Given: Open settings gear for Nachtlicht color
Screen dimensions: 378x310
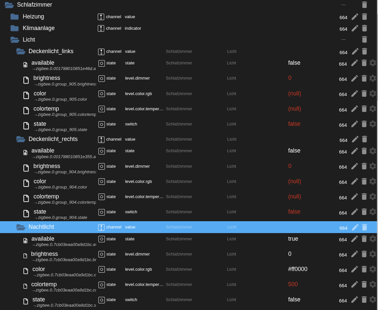Looking at the screenshot, I should 373,269.
